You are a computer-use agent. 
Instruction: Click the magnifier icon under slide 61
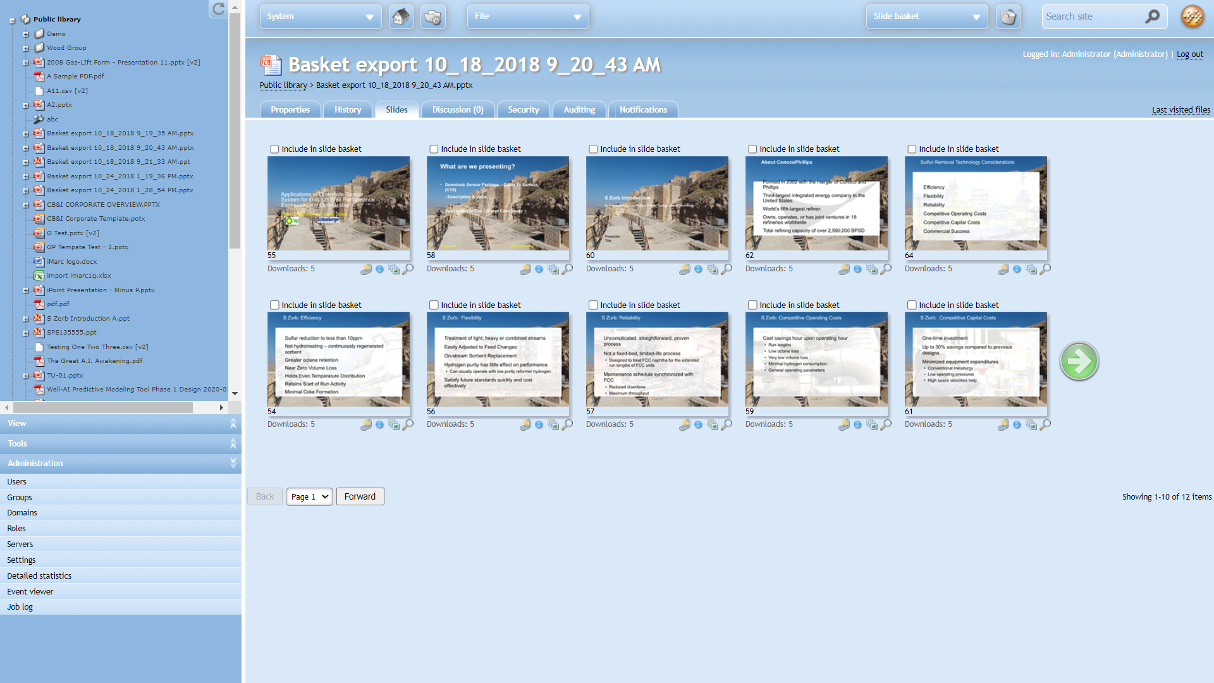1046,424
